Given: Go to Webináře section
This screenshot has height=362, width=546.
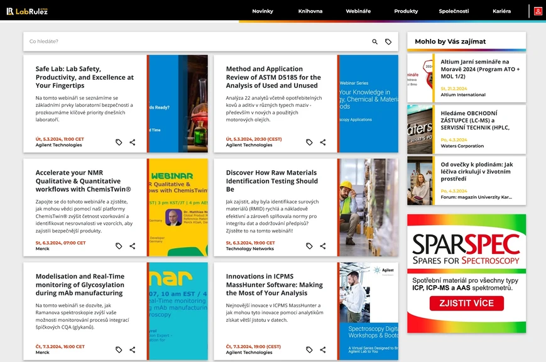Looking at the screenshot, I should [358, 11].
